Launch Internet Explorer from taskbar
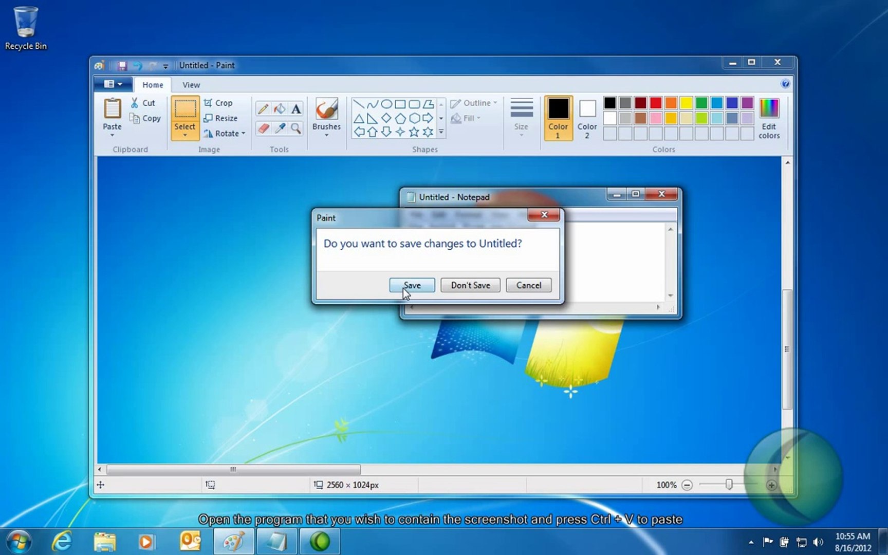The image size is (888, 555). coord(62,542)
